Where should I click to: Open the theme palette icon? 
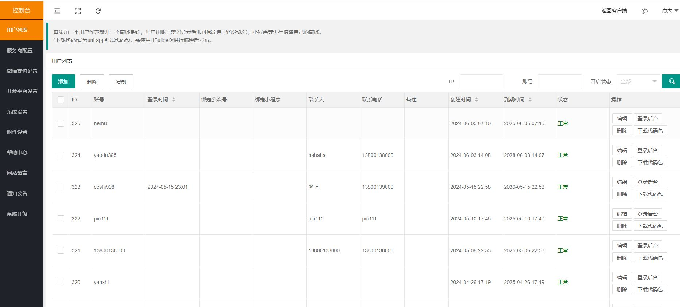pos(645,11)
